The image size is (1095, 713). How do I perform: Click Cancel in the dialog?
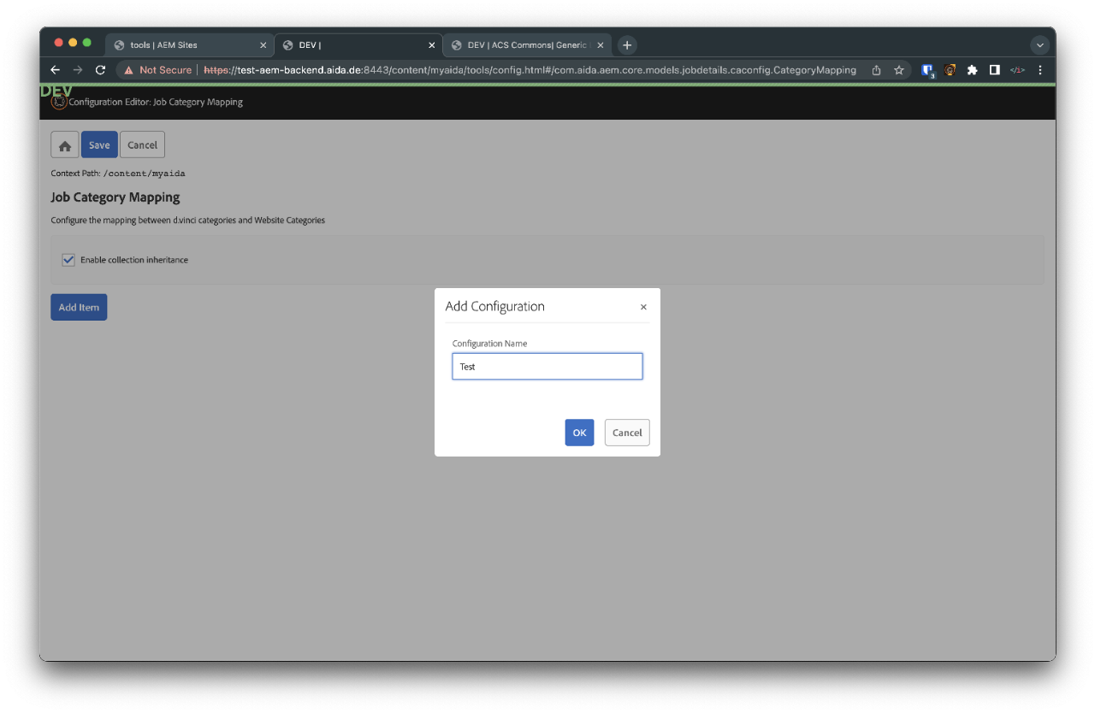tap(627, 433)
